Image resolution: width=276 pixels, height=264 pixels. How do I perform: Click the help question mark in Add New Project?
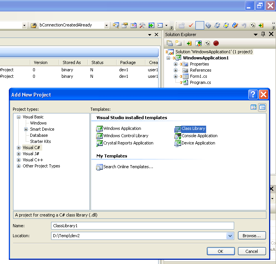253,95
